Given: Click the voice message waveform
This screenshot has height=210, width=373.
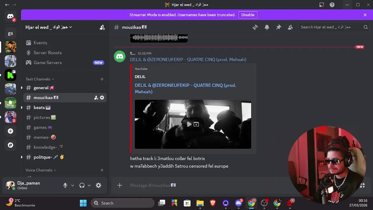Looking at the screenshot, I should pos(159,38).
